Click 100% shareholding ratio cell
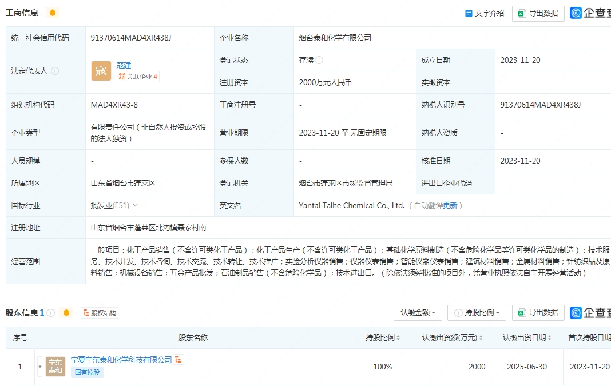Image resolution: width=611 pixels, height=386 pixels. (x=383, y=367)
